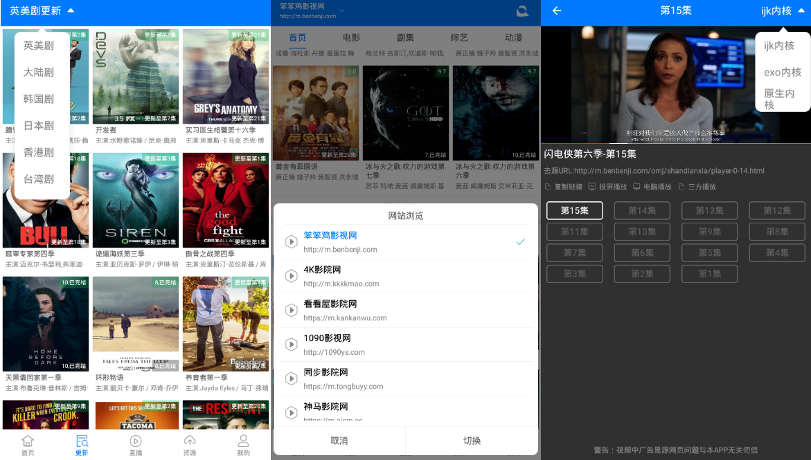This screenshot has width=811, height=460.
Task: Select 韩国剧 from the category menu
Action: [39, 99]
